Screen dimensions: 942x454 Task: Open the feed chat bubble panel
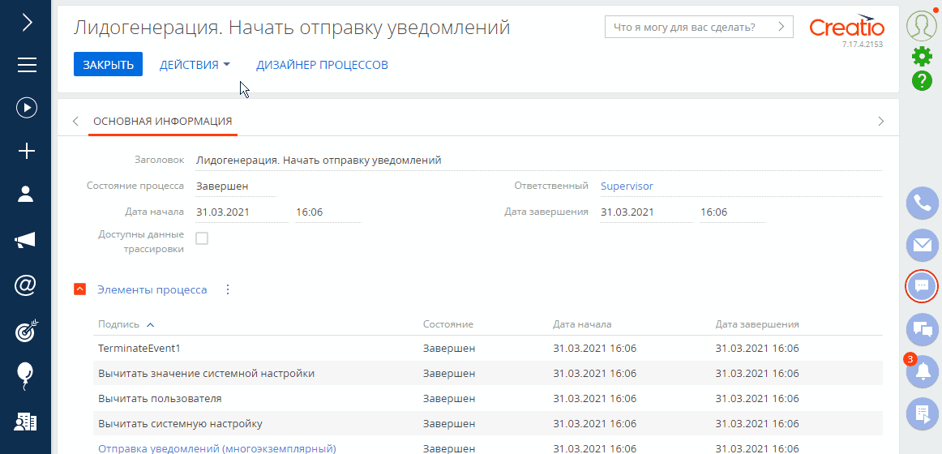coord(922,286)
